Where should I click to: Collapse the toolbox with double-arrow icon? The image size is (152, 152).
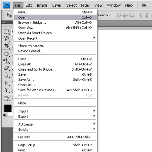point(3,22)
